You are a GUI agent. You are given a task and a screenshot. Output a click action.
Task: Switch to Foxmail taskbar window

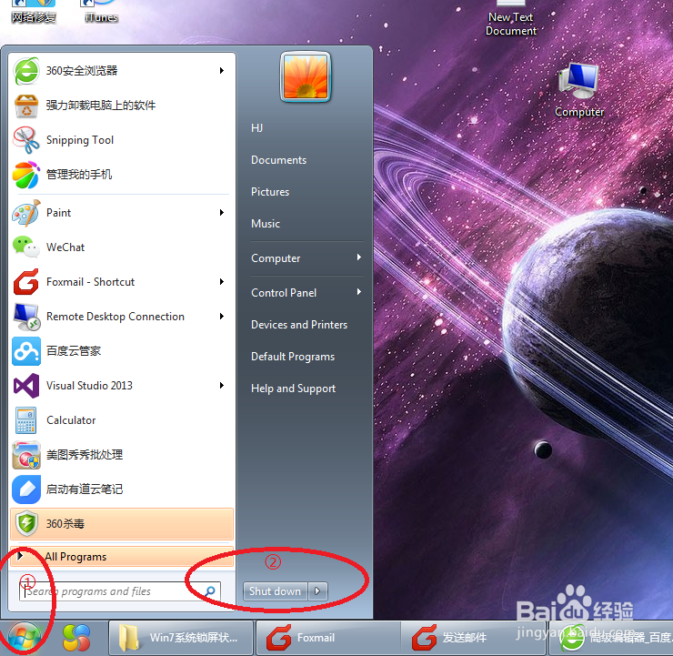coord(328,638)
